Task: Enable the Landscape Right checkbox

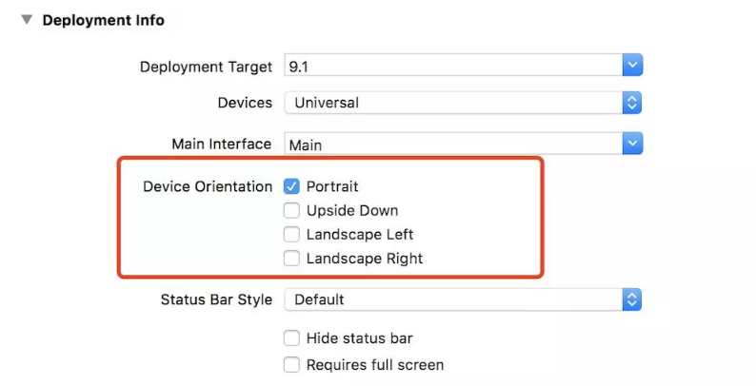Action: click(x=291, y=259)
